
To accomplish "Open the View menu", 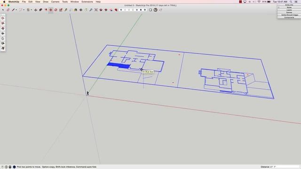I will (x=38, y=2).
